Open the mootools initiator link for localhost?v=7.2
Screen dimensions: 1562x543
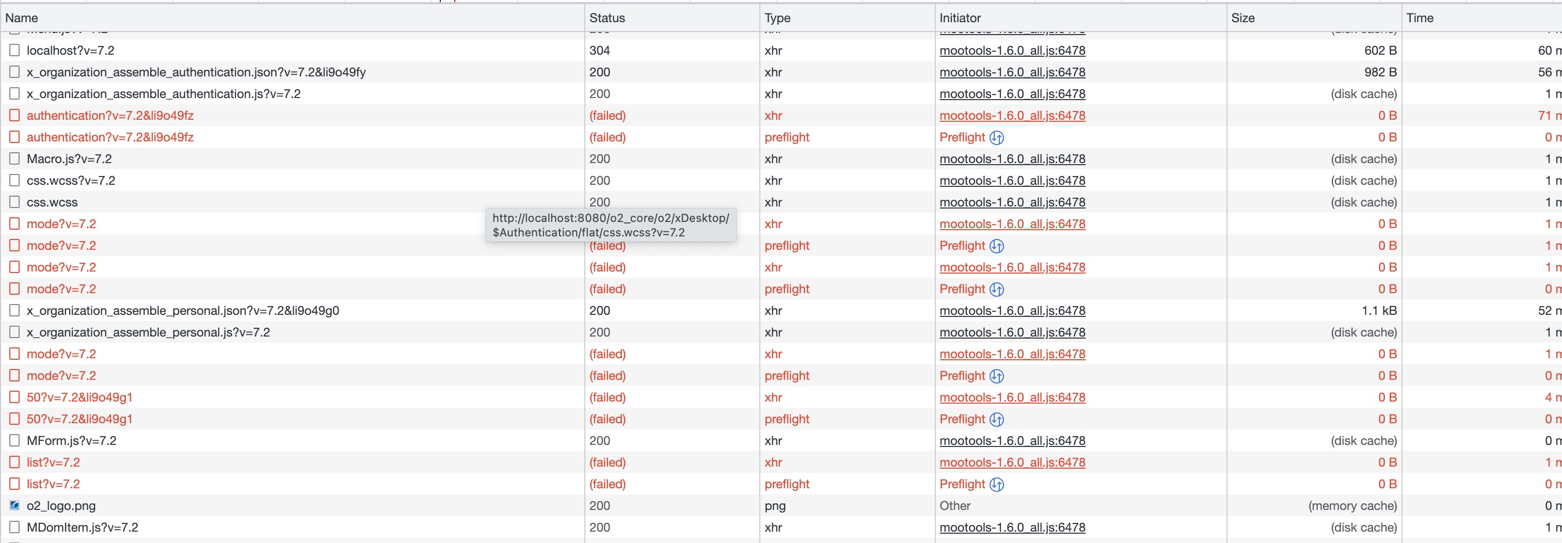(1012, 50)
